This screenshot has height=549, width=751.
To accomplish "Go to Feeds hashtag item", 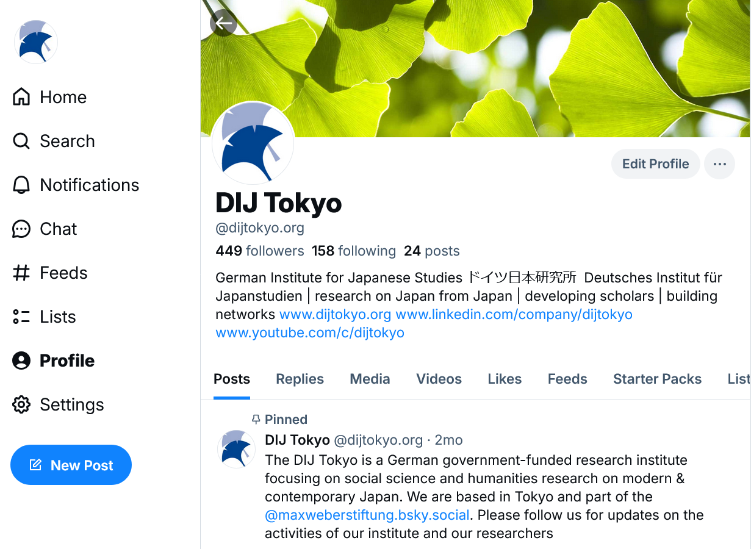I will pos(51,273).
